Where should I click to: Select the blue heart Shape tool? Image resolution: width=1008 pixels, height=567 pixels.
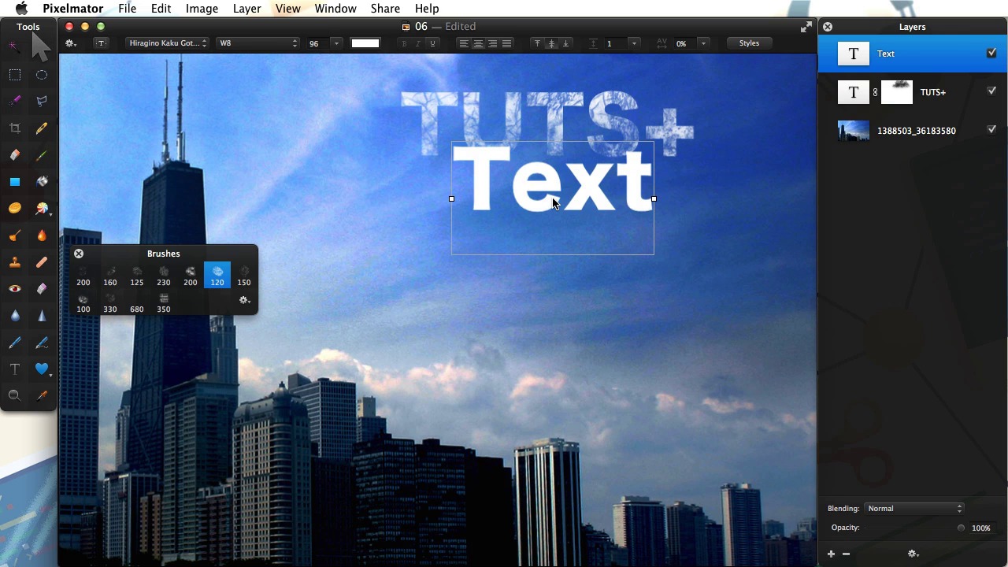click(x=42, y=369)
